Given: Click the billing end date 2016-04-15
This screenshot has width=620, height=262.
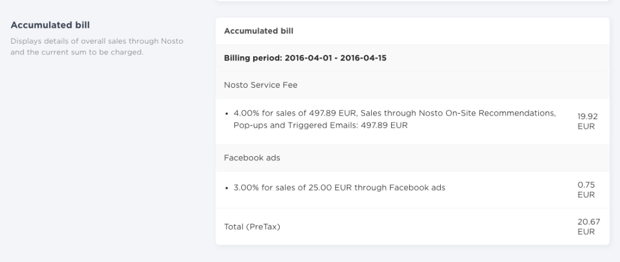Looking at the screenshot, I should coord(364,58).
